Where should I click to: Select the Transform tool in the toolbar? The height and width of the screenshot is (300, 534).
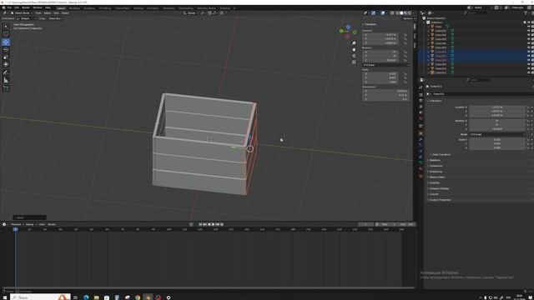coord(6,65)
